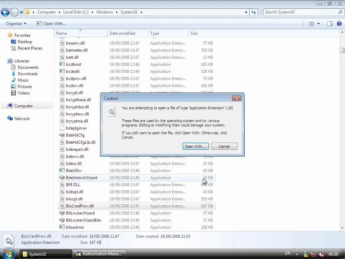Open the recent pages dropdown arrow
Image resolution: width=345 pixels, height=259 pixels.
click(x=21, y=12)
